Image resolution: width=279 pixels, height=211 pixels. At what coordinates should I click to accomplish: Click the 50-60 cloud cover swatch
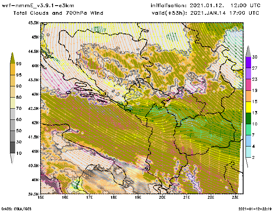pos(12,125)
